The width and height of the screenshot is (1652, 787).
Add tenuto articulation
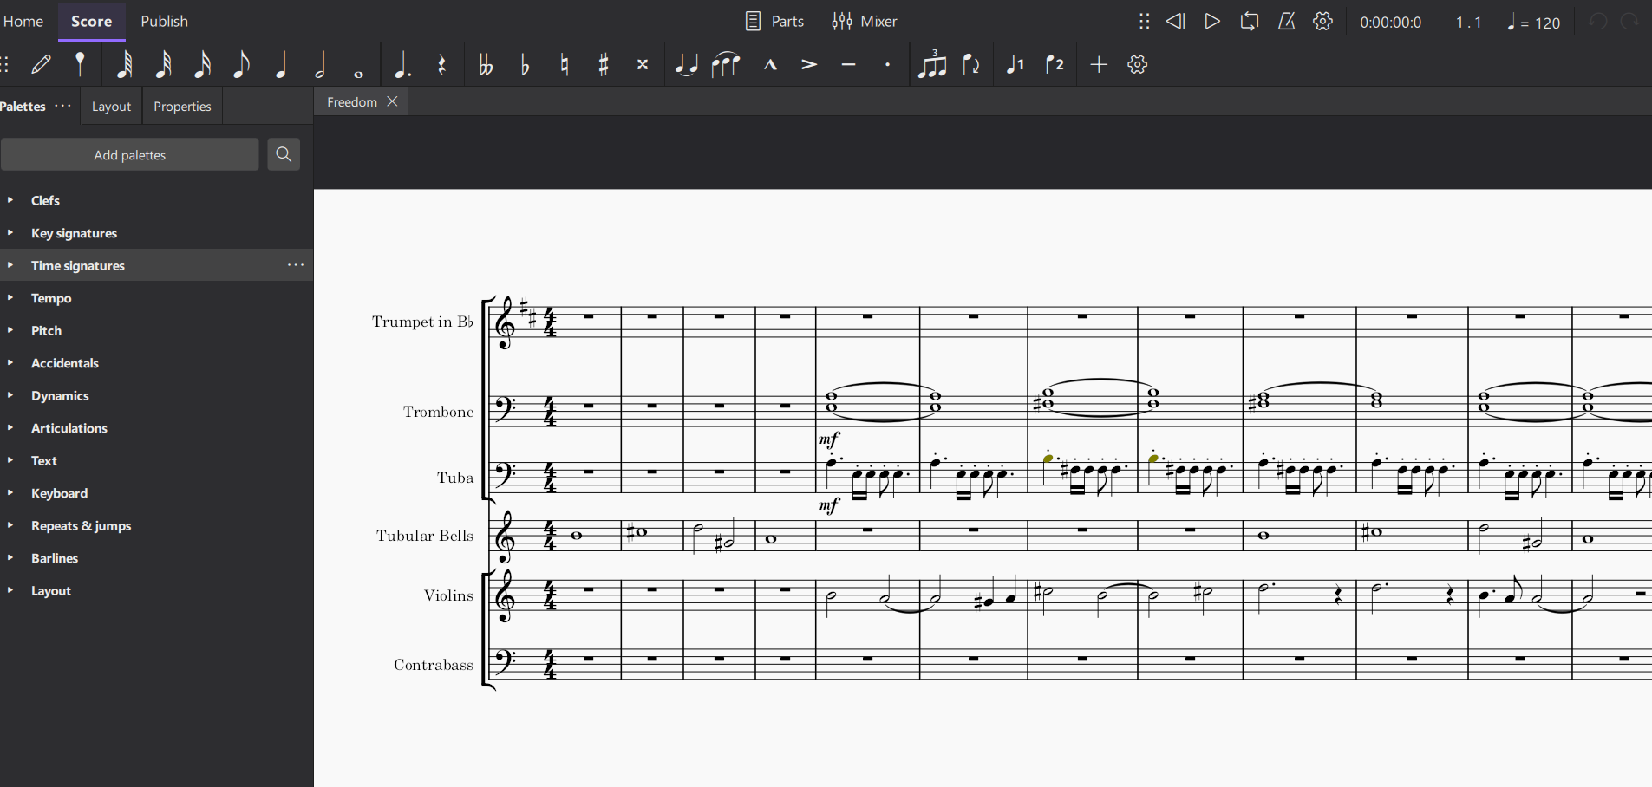tap(848, 64)
